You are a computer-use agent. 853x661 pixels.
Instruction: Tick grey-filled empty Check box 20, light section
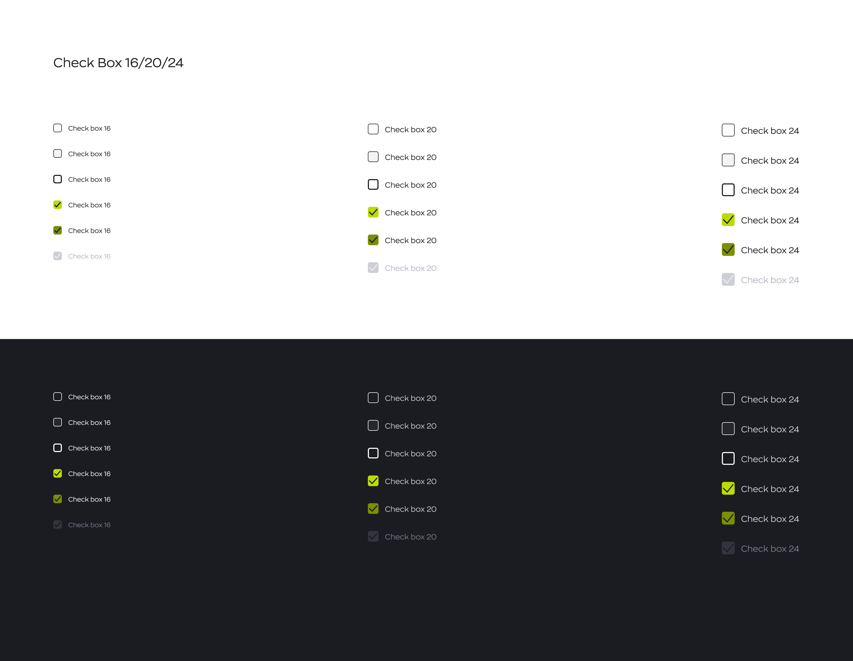point(373,157)
